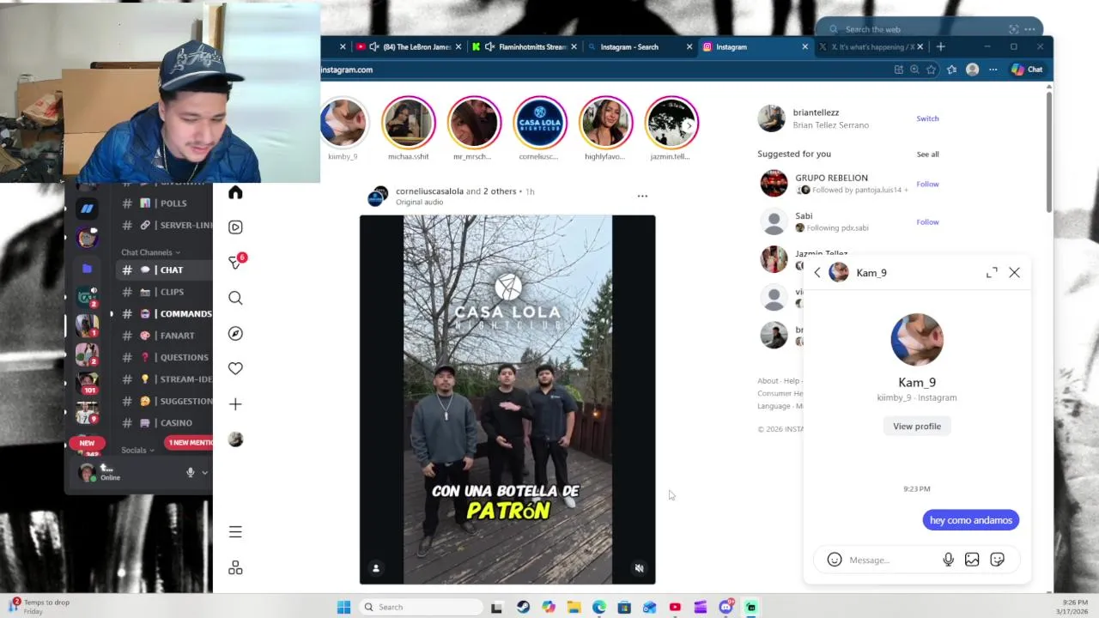This screenshot has width=1099, height=618.
Task: Open Discord from taskbar
Action: click(726, 607)
